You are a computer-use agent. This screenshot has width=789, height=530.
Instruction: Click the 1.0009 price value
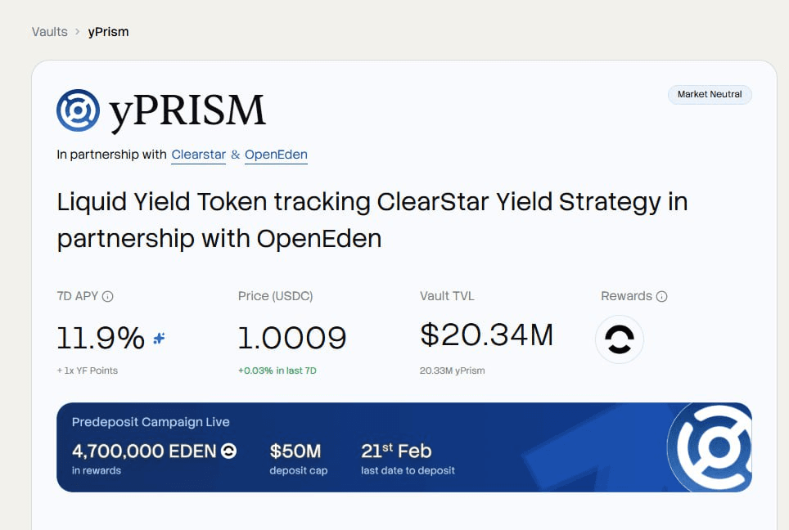click(292, 338)
